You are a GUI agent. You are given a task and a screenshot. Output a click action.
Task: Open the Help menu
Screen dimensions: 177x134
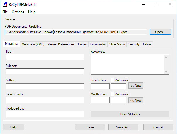[32, 12]
